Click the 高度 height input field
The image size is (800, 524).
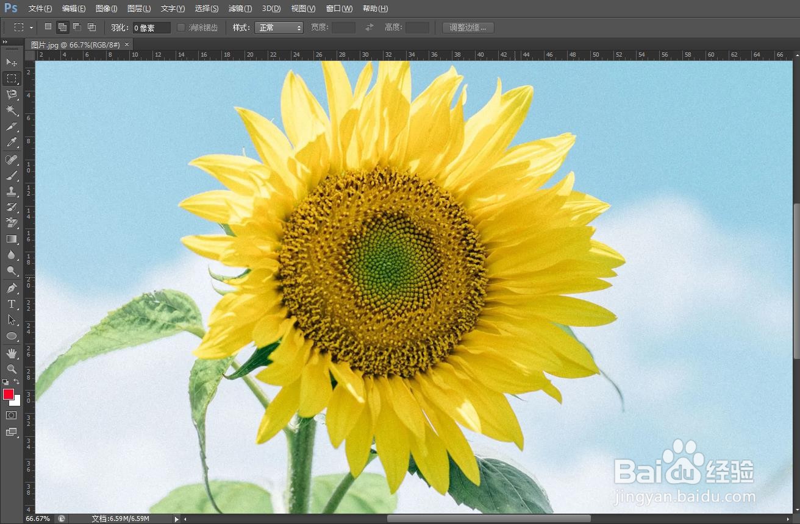click(x=417, y=27)
